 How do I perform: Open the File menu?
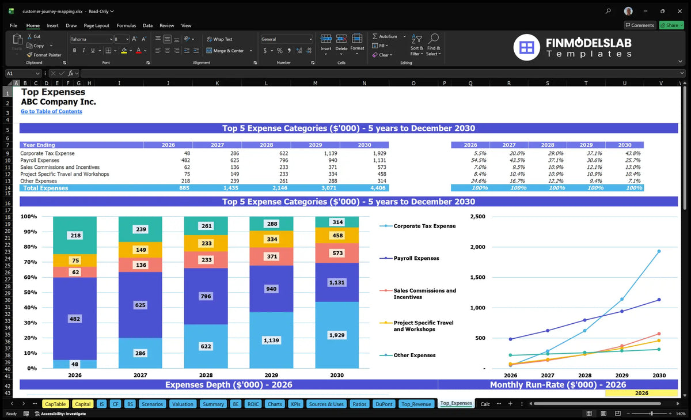(x=13, y=25)
